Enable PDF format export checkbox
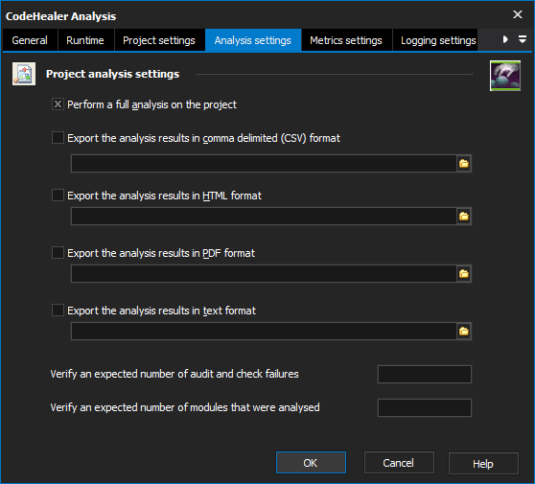The height and width of the screenshot is (484, 535). point(58,253)
